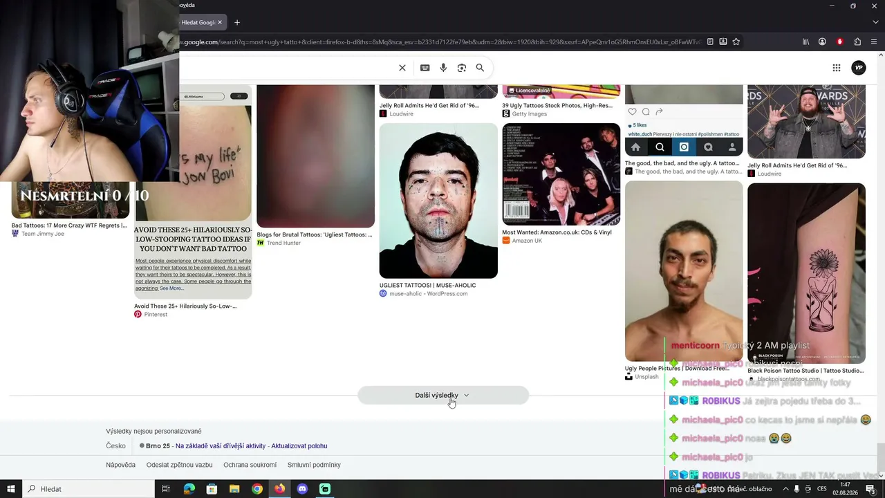Viewport: 885px width, 498px height.
Task: Open the Blogs for Brutal Tattoos image
Action: 315,156
